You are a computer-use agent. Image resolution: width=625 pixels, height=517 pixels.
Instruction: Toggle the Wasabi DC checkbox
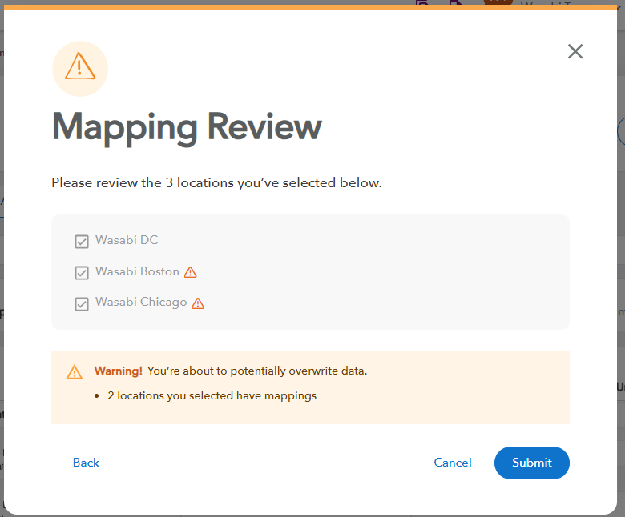(x=82, y=242)
